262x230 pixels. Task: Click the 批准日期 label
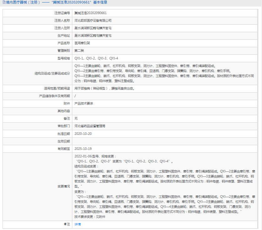(x=64, y=134)
